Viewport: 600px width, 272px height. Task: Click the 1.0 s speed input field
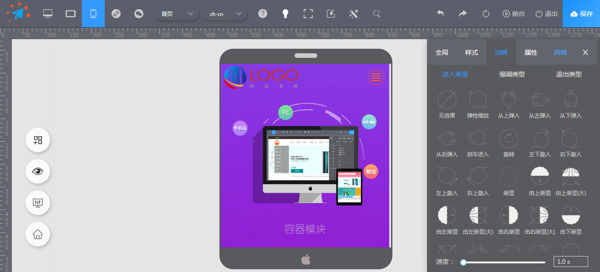(x=570, y=262)
